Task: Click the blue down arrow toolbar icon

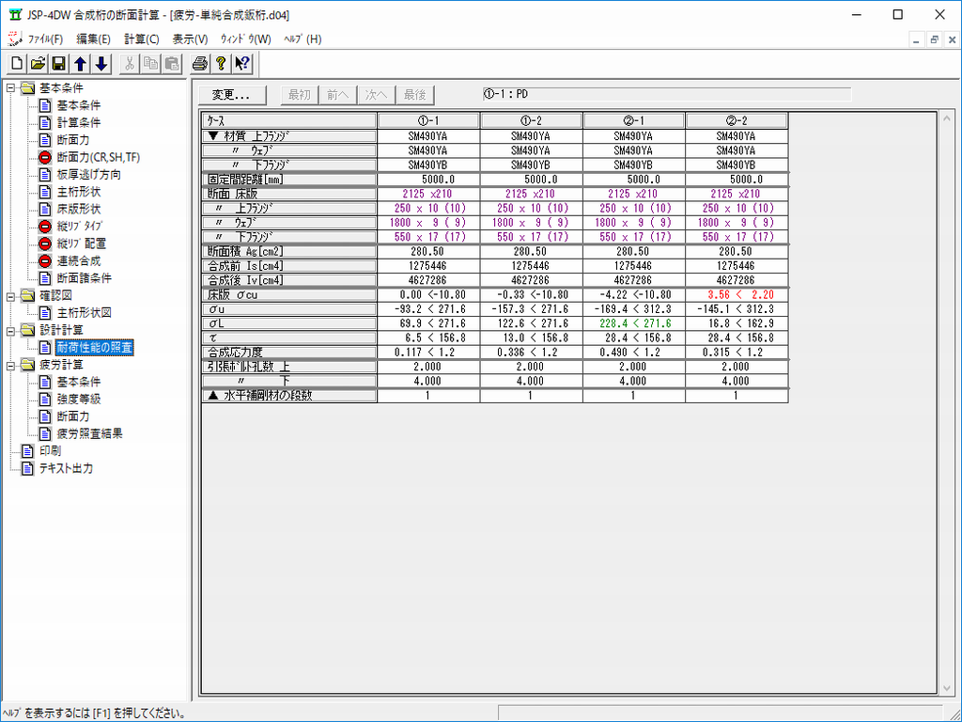Action: pyautogui.click(x=101, y=64)
